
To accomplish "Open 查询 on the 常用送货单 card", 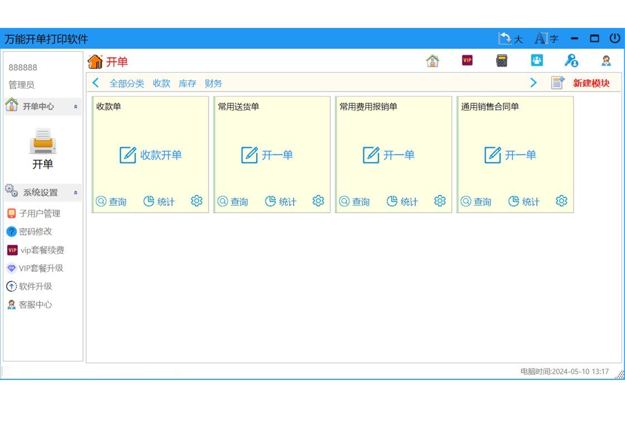I will [x=233, y=202].
